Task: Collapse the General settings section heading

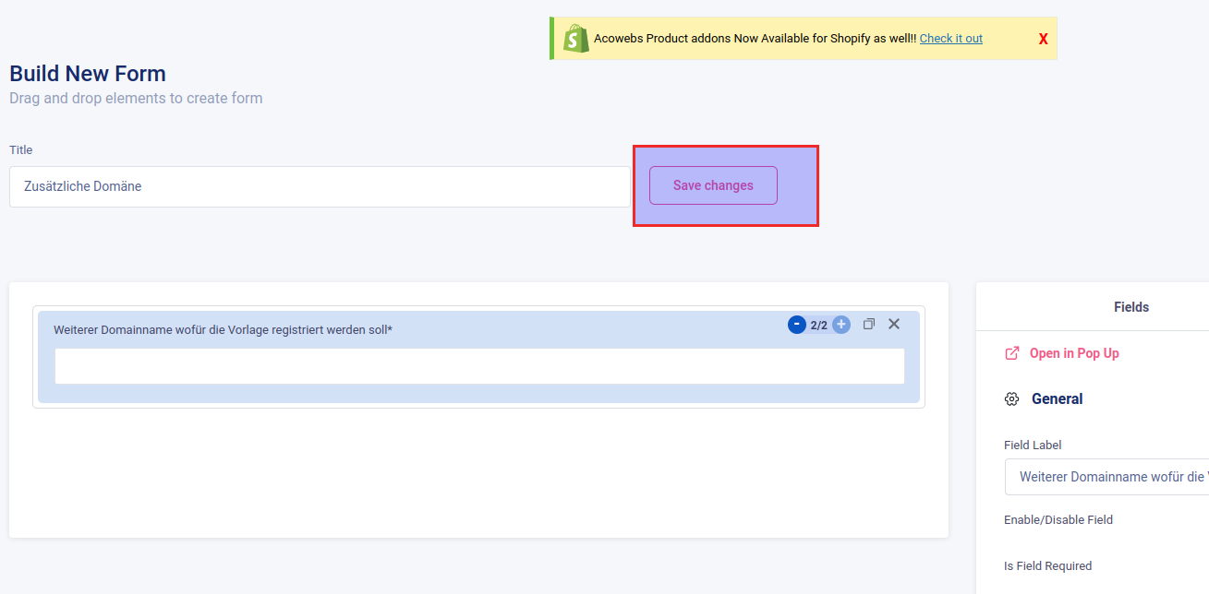Action: pyautogui.click(x=1057, y=399)
